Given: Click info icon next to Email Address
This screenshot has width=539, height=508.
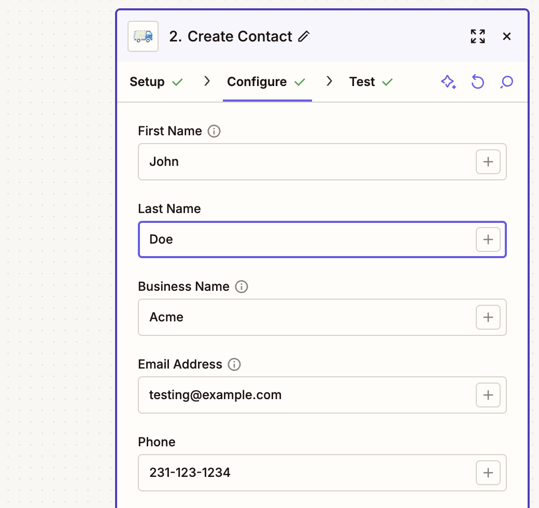Looking at the screenshot, I should click(x=234, y=364).
